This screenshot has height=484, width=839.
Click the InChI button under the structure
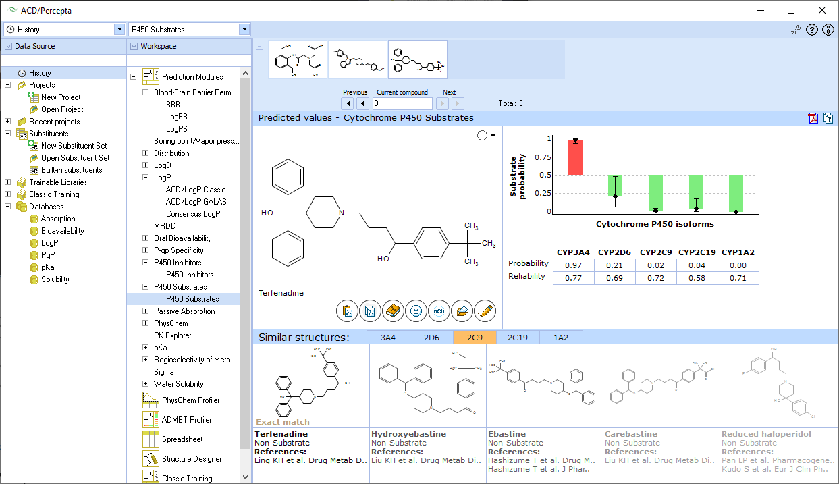click(x=439, y=311)
